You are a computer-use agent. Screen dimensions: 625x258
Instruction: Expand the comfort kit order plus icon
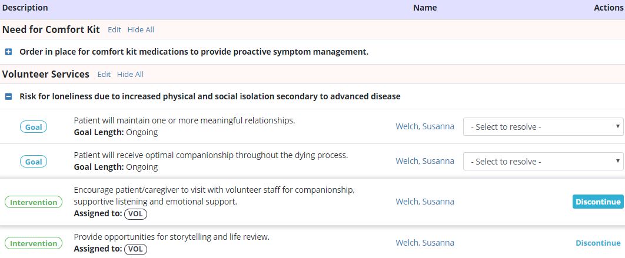(8, 52)
